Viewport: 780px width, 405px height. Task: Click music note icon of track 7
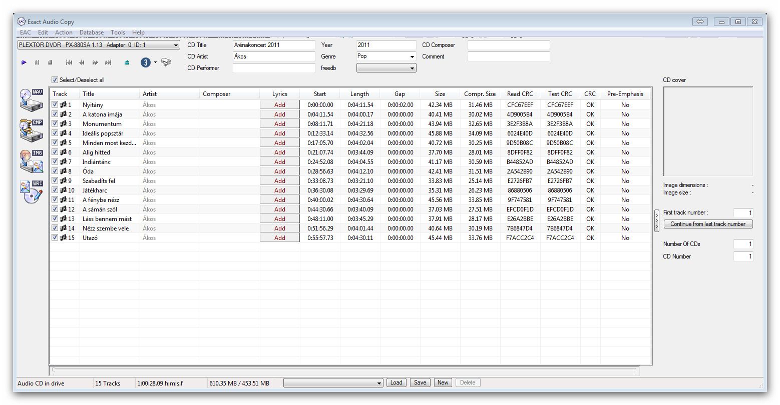tap(63, 162)
